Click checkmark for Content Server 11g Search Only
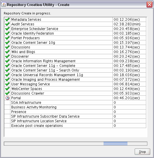Image resolution: width=154 pixels, height=158 pixels. coord(7,70)
